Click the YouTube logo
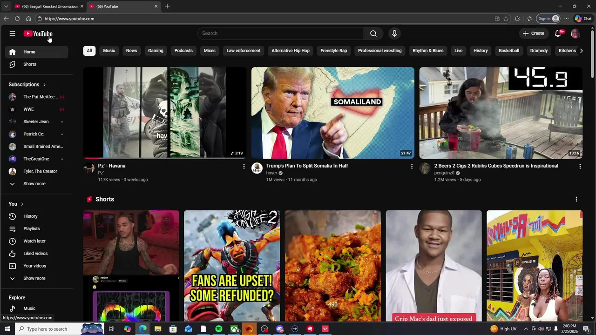 point(38,33)
